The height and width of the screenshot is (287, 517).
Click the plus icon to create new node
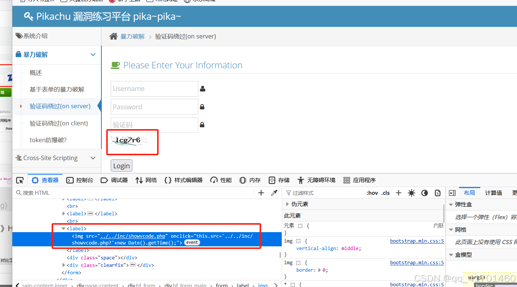click(261, 193)
